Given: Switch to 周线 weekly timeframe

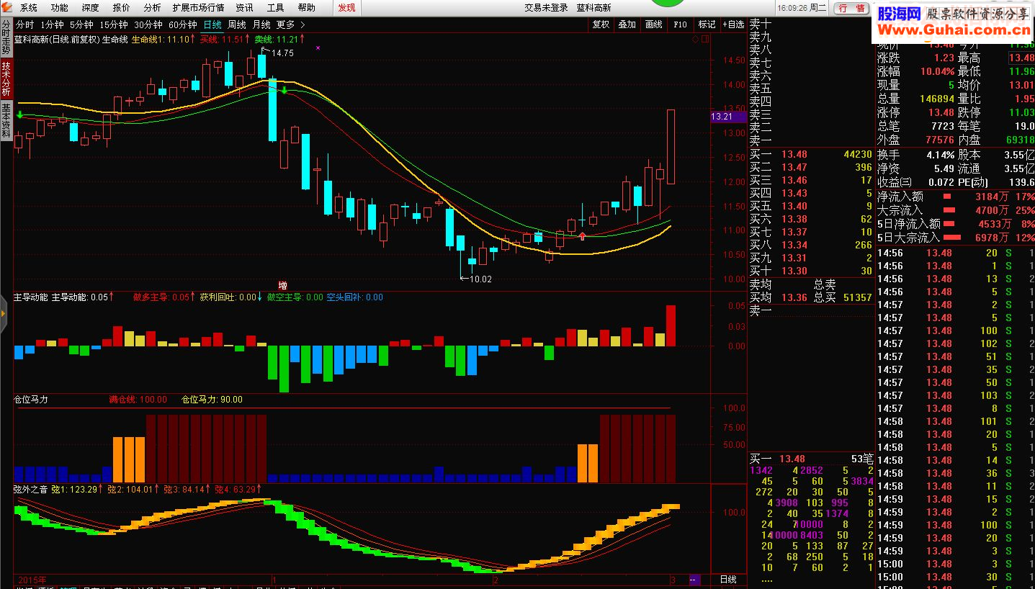Looking at the screenshot, I should (237, 24).
